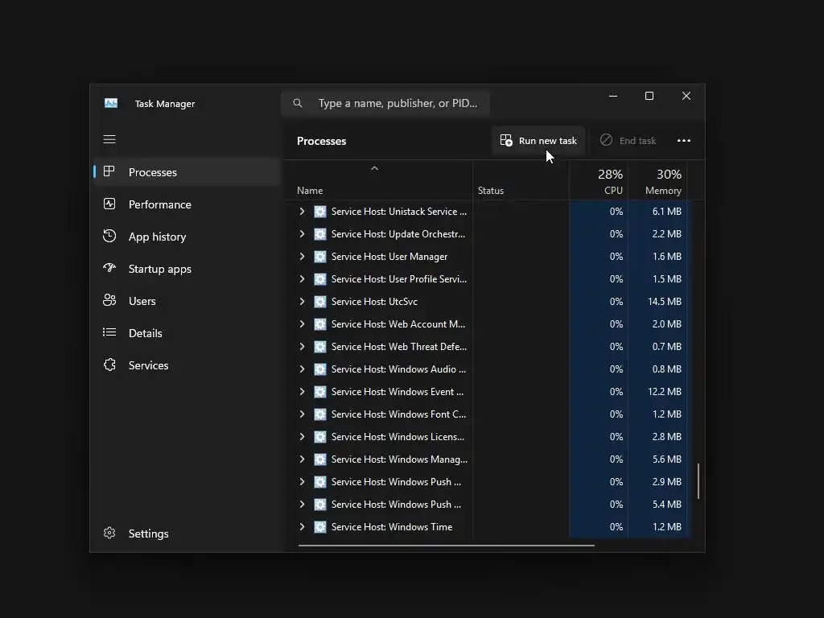Click gear icon of Service Host: Windows Licens...

click(x=320, y=437)
